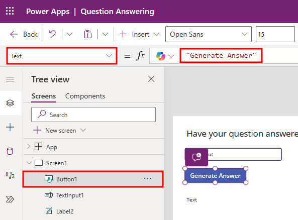Open the Data cylinder sidebar icon
Screen dimensions: 298x220
pos(10,151)
